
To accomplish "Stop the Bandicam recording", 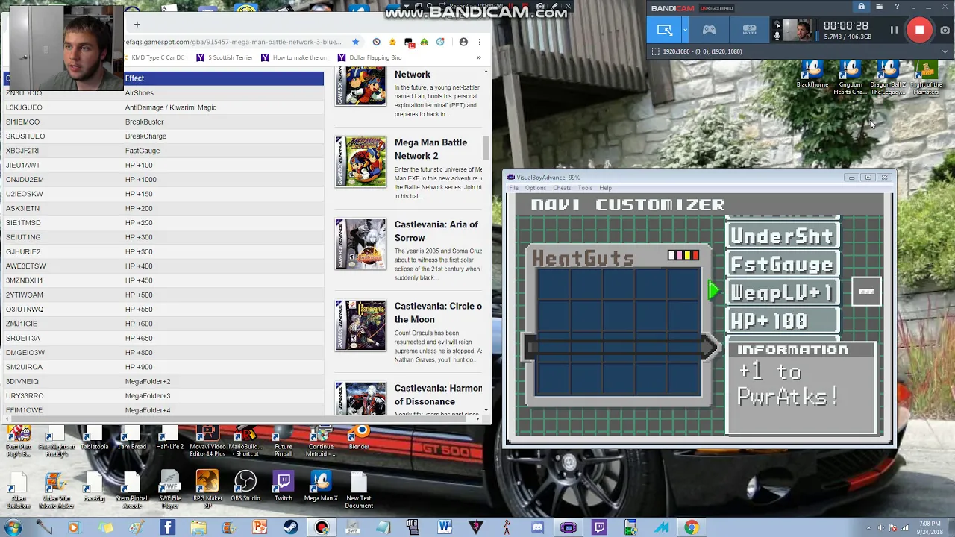I will (x=919, y=30).
